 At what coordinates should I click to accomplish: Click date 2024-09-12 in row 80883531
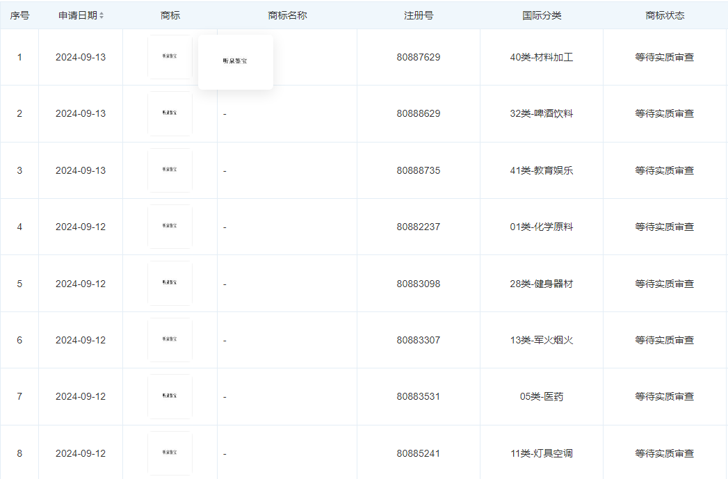(81, 397)
